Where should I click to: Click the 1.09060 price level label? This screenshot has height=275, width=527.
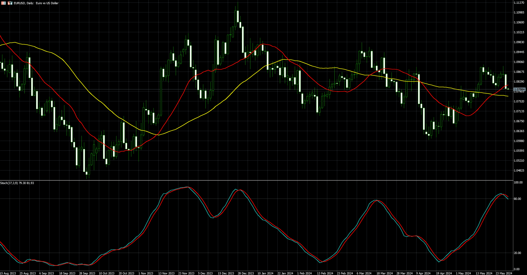(519, 62)
